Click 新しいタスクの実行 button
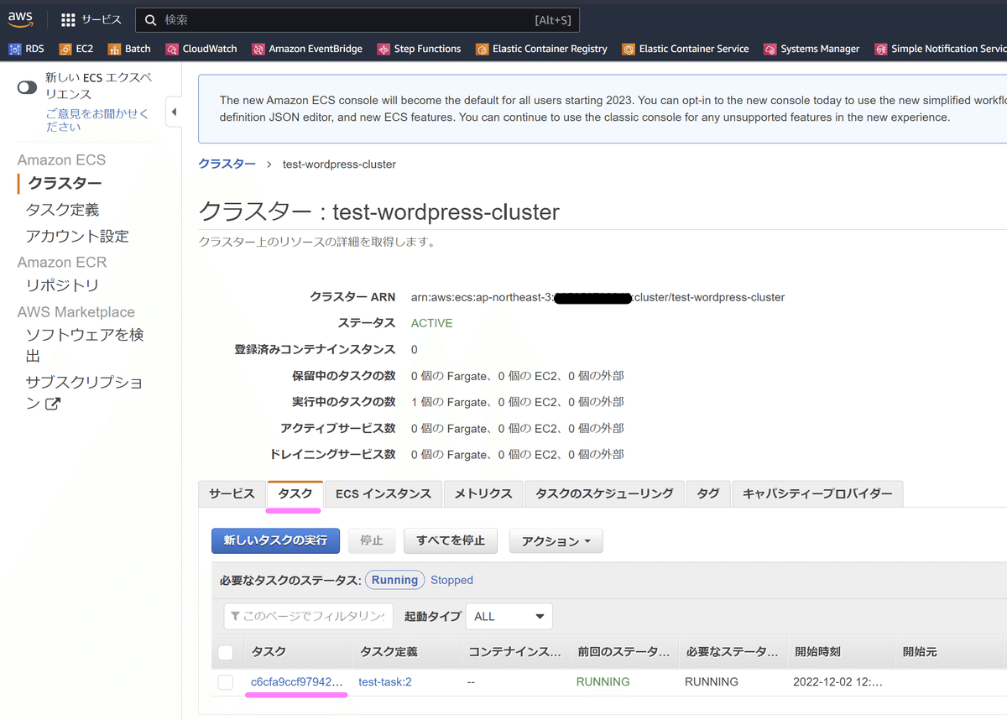 275,540
